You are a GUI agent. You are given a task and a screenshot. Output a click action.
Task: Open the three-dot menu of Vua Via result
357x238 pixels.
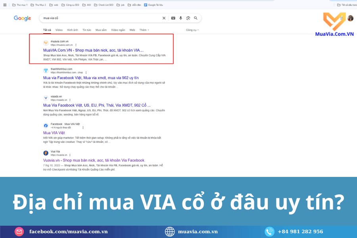[x=70, y=155]
